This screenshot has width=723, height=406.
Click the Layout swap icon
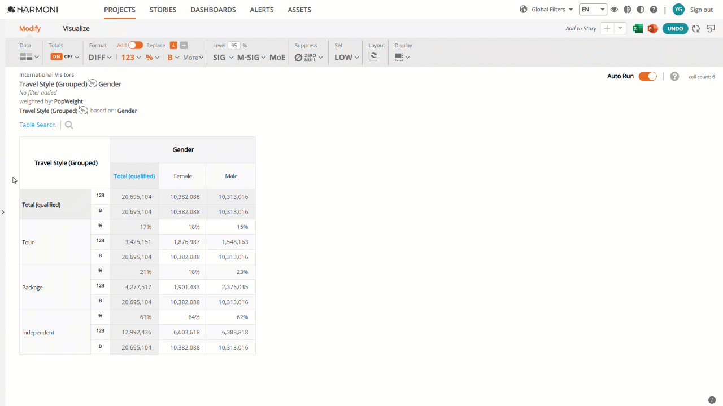[373, 56]
